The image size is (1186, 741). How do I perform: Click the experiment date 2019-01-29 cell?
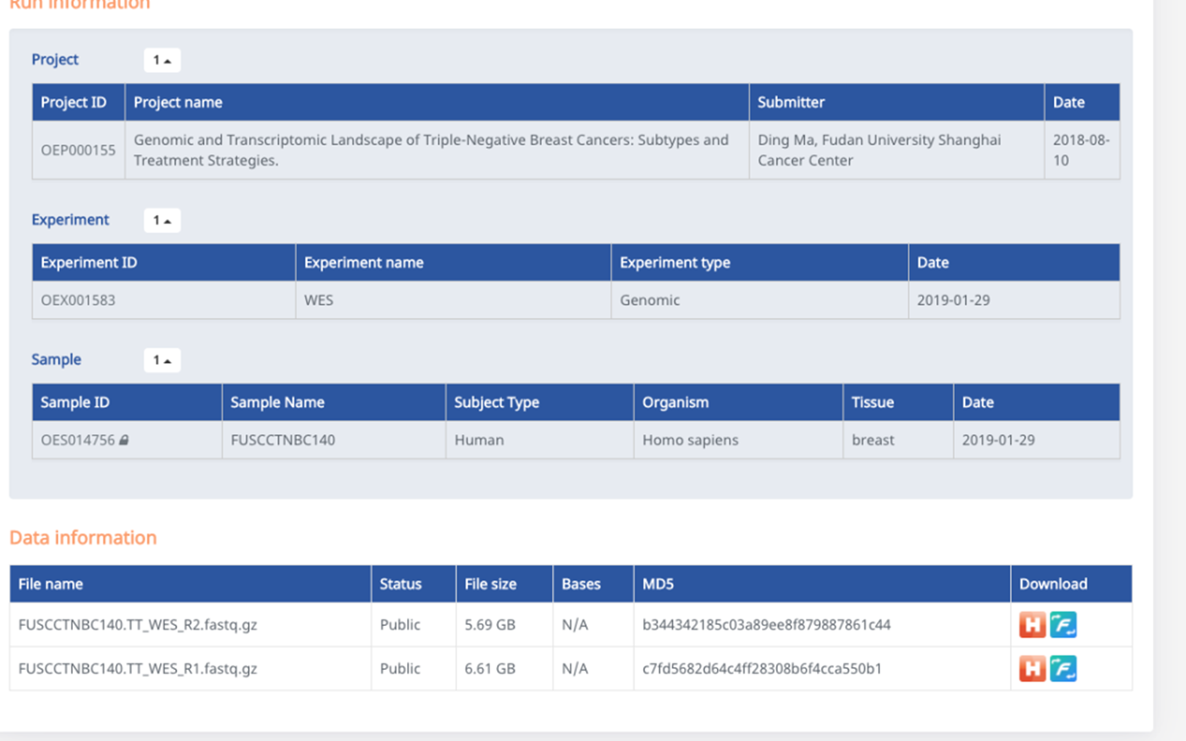point(1013,299)
